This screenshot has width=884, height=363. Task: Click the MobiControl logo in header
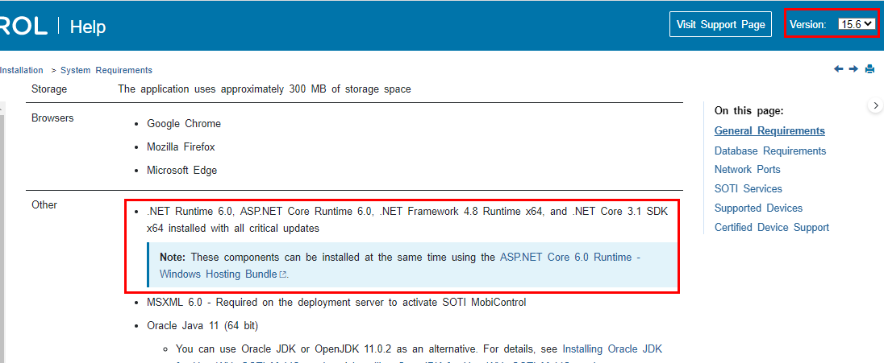23,26
